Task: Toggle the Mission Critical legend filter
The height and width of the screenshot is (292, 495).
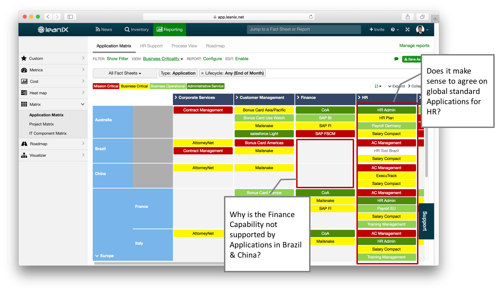Action: point(106,86)
